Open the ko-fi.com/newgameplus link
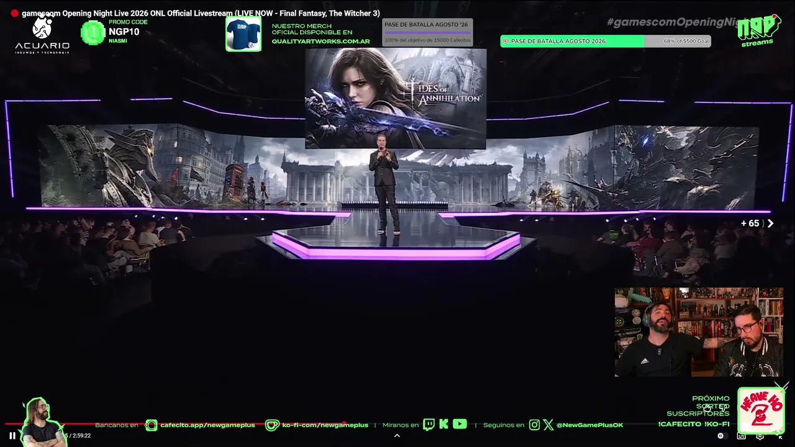Viewport: 795px width, 447px height. [x=325, y=425]
